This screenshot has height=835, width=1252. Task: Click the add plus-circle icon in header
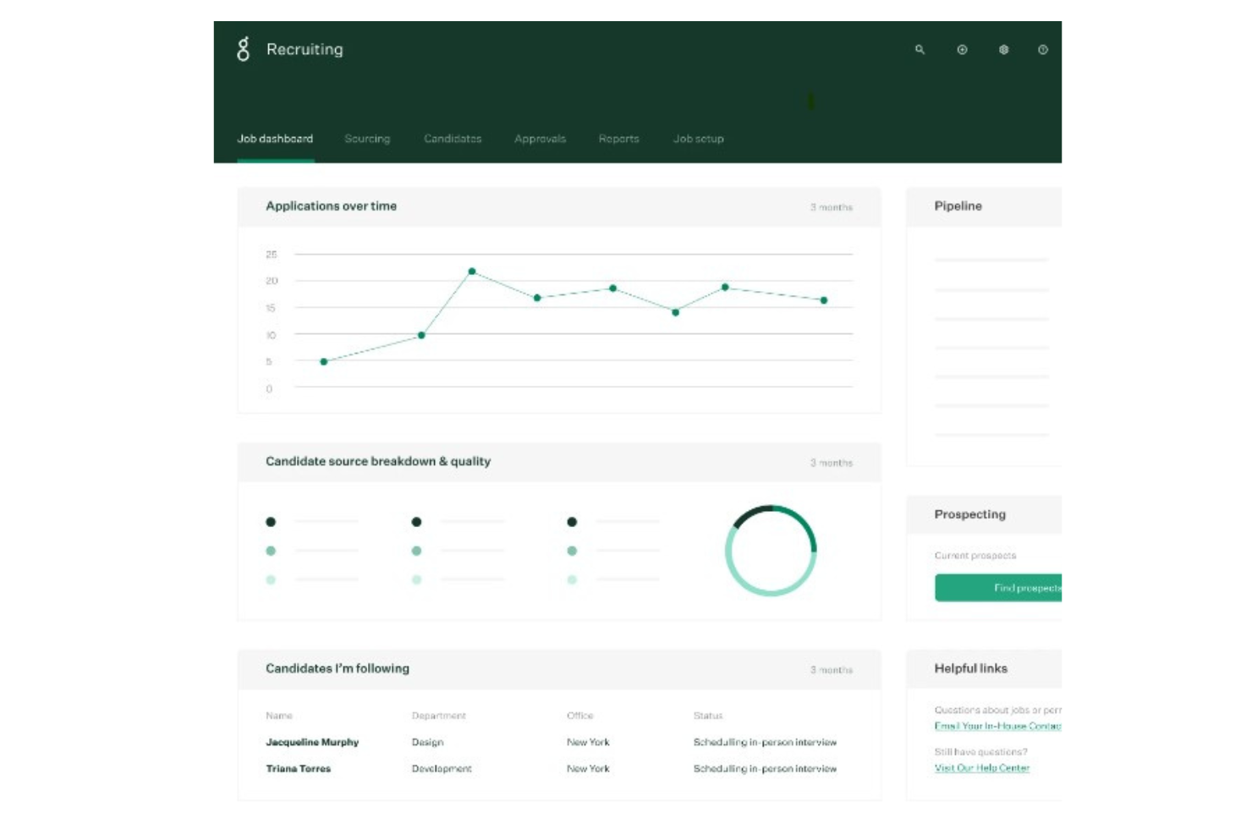(962, 50)
